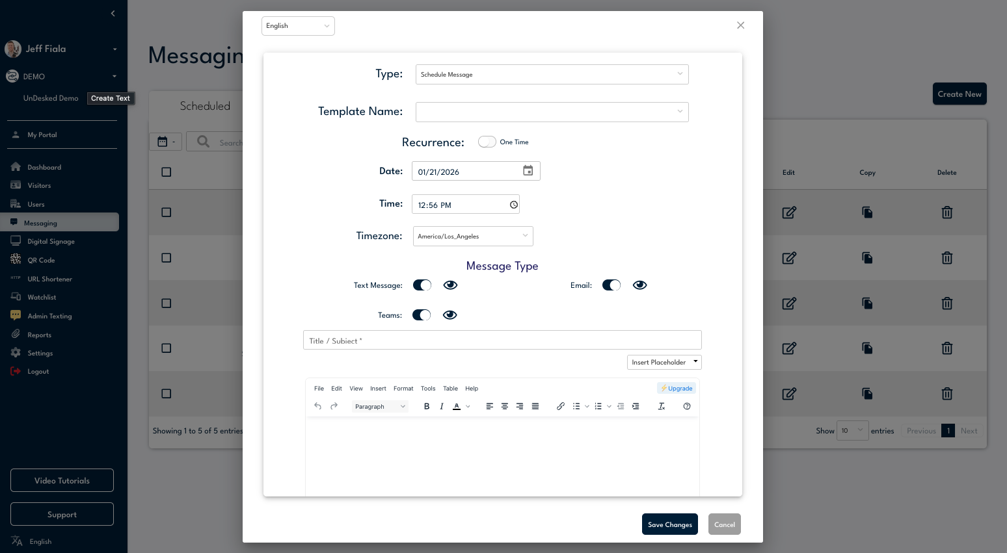Open the America/Los_Angeles timezone dropdown
The height and width of the screenshot is (553, 1007).
[x=473, y=236]
